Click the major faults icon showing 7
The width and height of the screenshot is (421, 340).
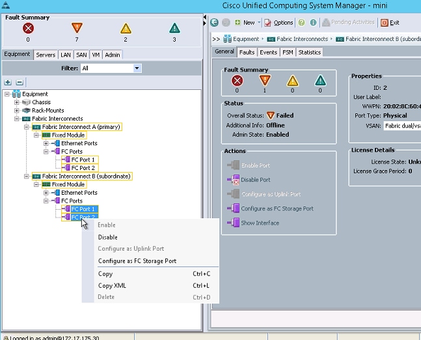click(x=77, y=28)
